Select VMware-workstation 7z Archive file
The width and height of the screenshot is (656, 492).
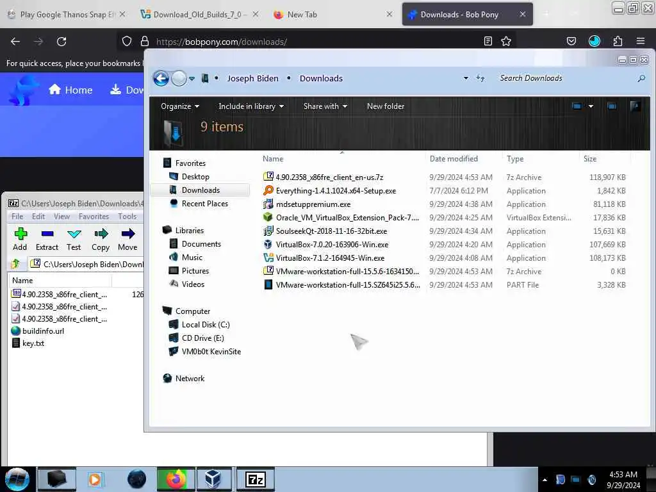tap(347, 271)
